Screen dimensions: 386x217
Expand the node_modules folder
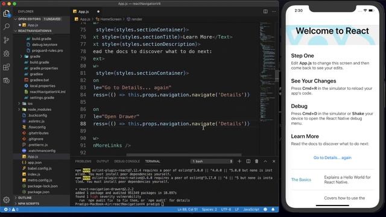coord(39,110)
